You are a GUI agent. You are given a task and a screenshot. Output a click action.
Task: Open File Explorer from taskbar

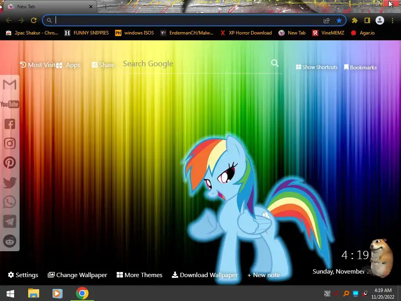pyautogui.click(x=34, y=293)
